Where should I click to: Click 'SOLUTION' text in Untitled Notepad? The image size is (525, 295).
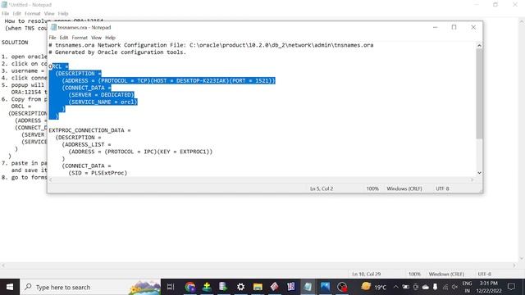15,43
